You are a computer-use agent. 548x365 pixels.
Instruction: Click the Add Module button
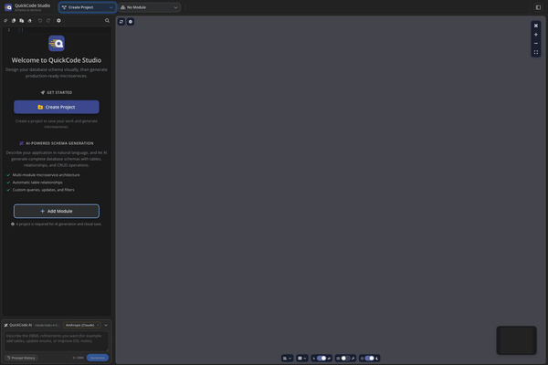[57, 211]
